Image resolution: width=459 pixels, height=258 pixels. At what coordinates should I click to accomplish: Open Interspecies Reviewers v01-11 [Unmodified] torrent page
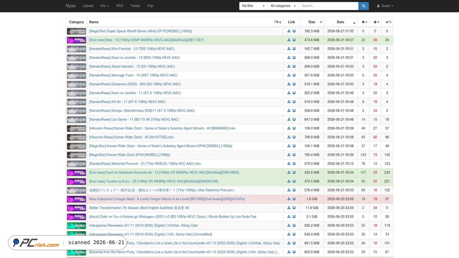coord(151,234)
